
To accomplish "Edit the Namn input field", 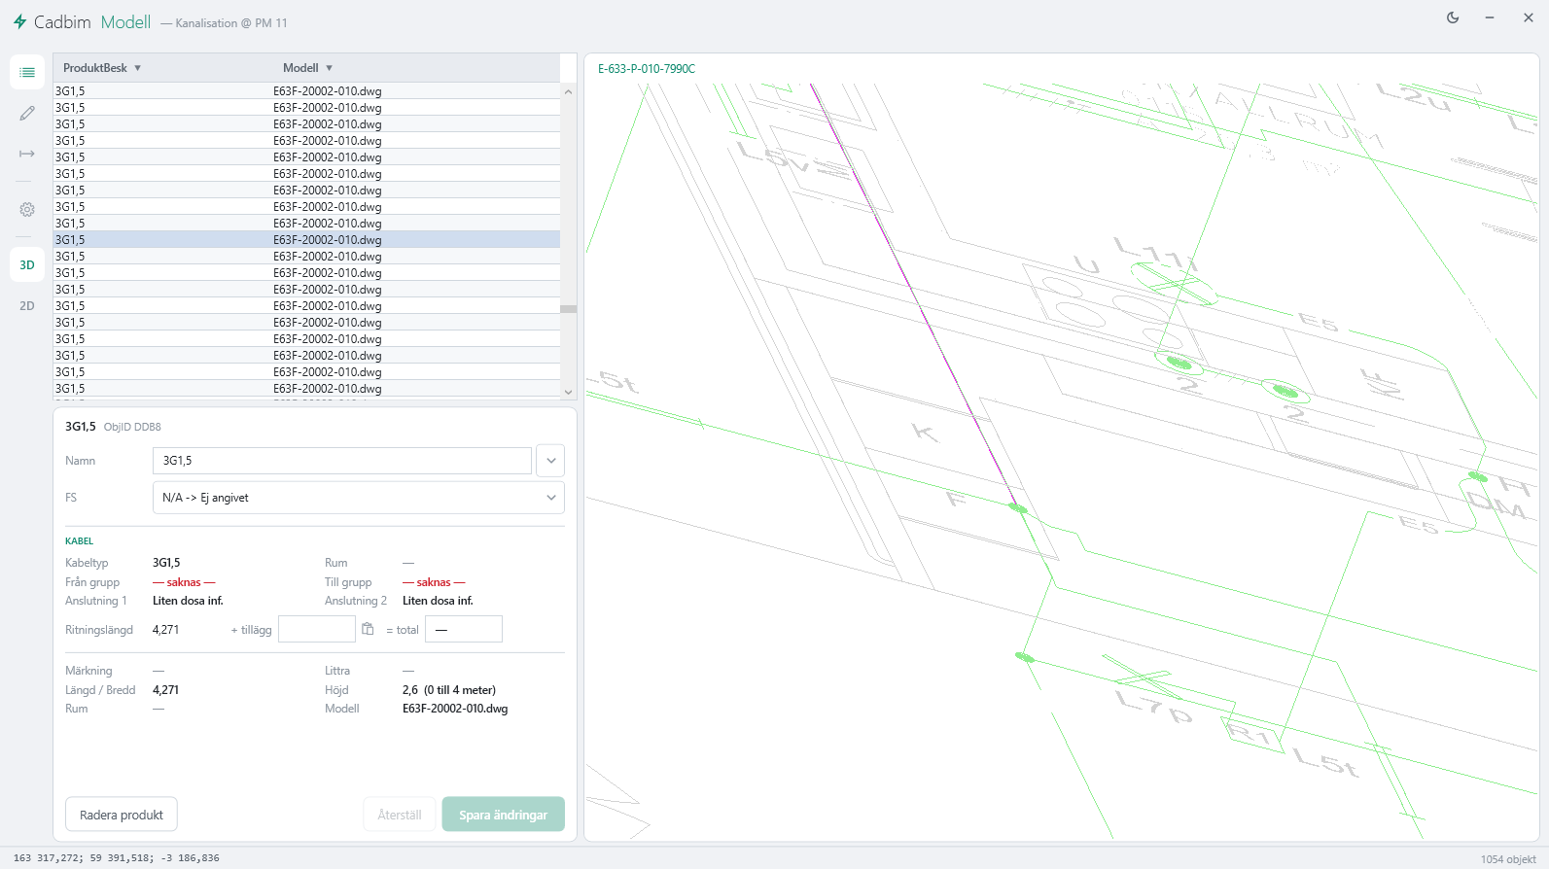I will [342, 461].
